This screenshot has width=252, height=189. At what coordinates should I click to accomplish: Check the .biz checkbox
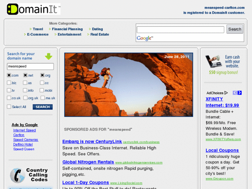9,83
